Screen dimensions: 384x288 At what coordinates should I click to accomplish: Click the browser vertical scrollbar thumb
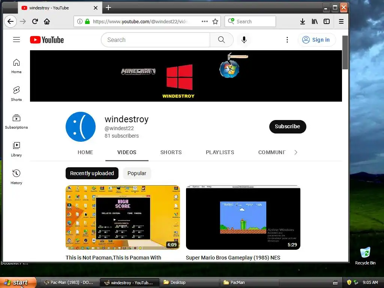tap(345, 52)
